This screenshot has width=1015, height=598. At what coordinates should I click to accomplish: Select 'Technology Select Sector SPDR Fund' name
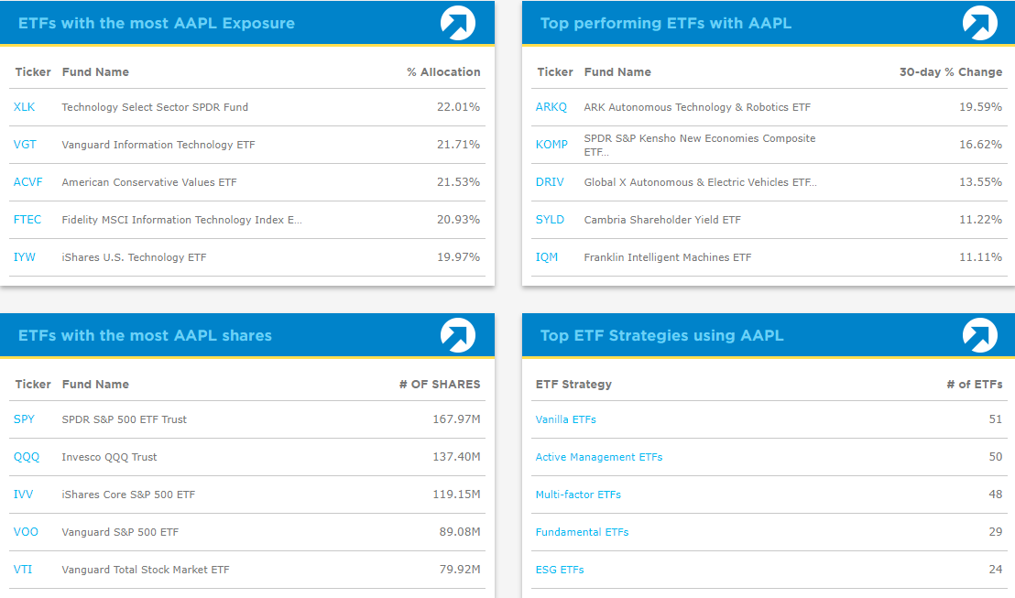(155, 107)
